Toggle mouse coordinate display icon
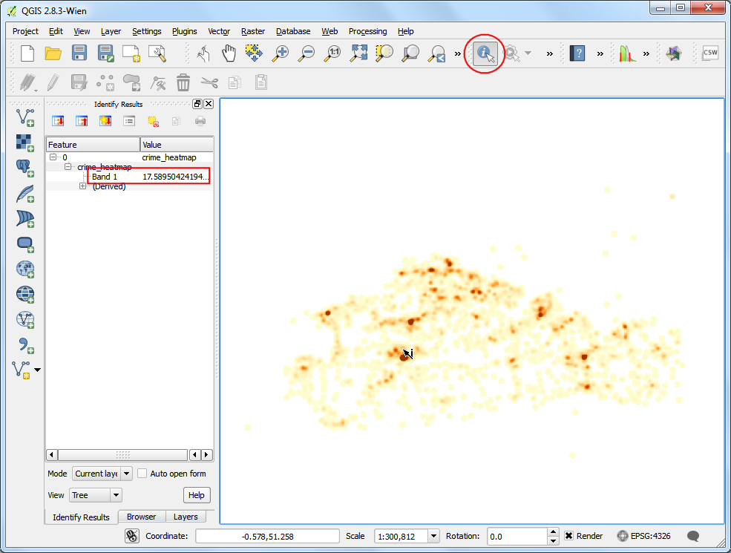 (132, 536)
